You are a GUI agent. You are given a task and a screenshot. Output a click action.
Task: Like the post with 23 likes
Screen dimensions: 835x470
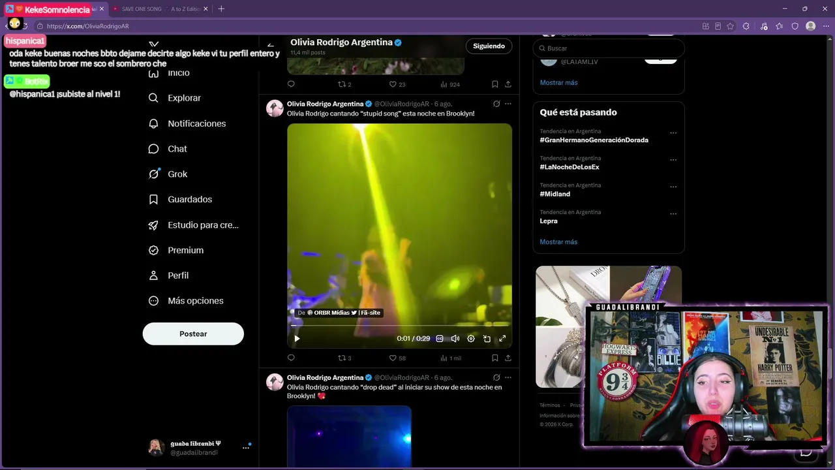[x=393, y=84]
